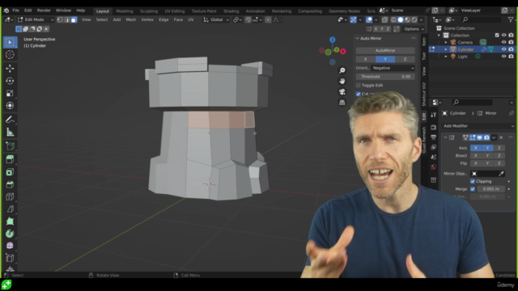Viewport: 518px width, 291px height.
Task: Toggle Bisect X in mirror modifier
Action: (476, 156)
